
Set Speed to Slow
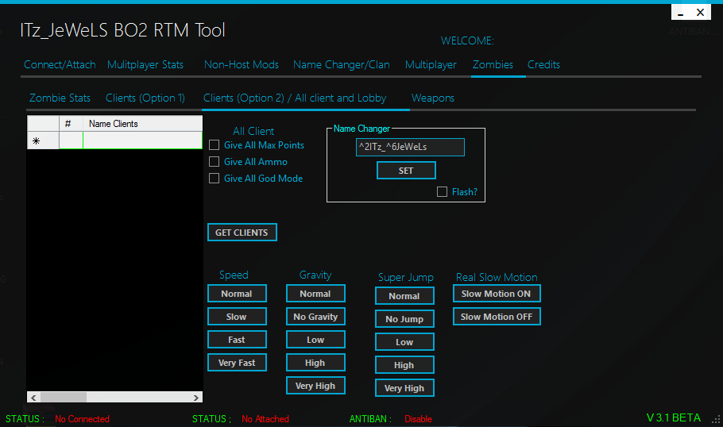237,317
